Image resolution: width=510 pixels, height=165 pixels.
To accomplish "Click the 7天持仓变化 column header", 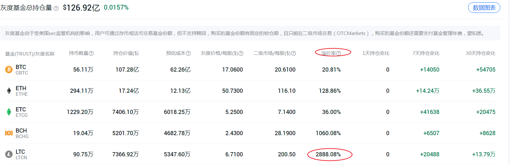I will tap(426, 53).
